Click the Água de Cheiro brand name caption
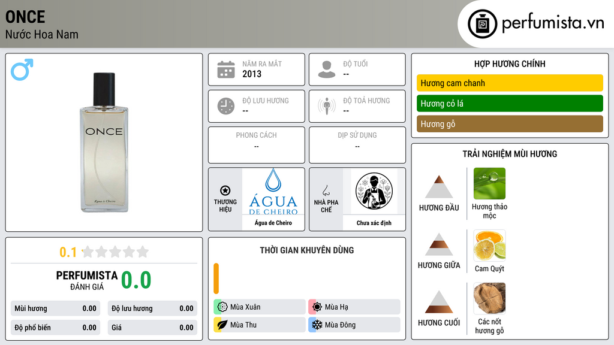 (x=273, y=223)
